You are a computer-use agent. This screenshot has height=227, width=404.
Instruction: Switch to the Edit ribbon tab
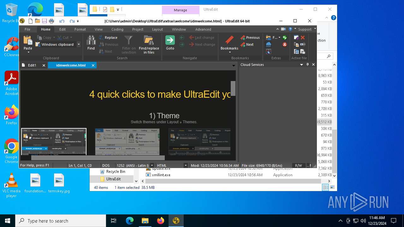(x=62, y=29)
